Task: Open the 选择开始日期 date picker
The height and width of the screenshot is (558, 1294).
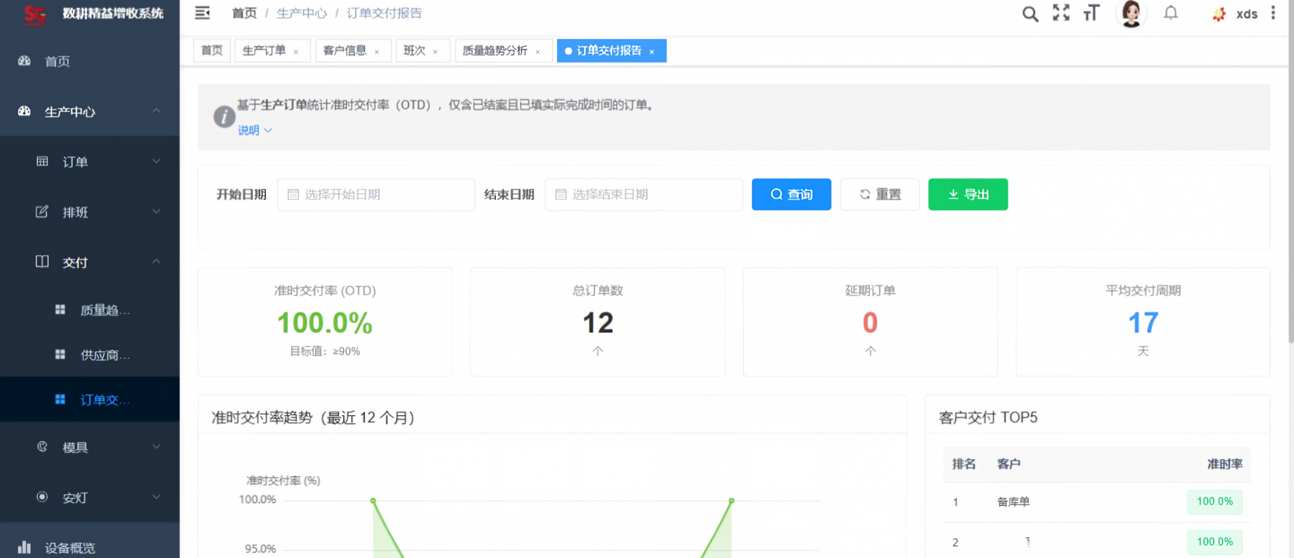Action: [x=376, y=194]
